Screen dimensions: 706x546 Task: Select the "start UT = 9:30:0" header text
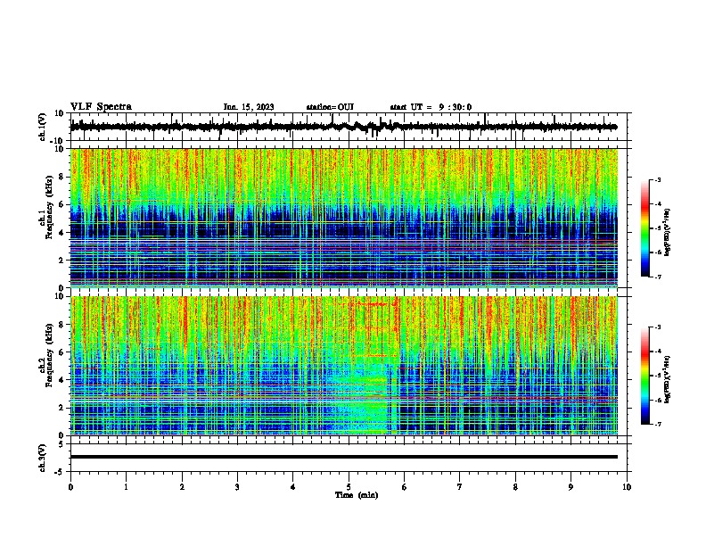431,107
